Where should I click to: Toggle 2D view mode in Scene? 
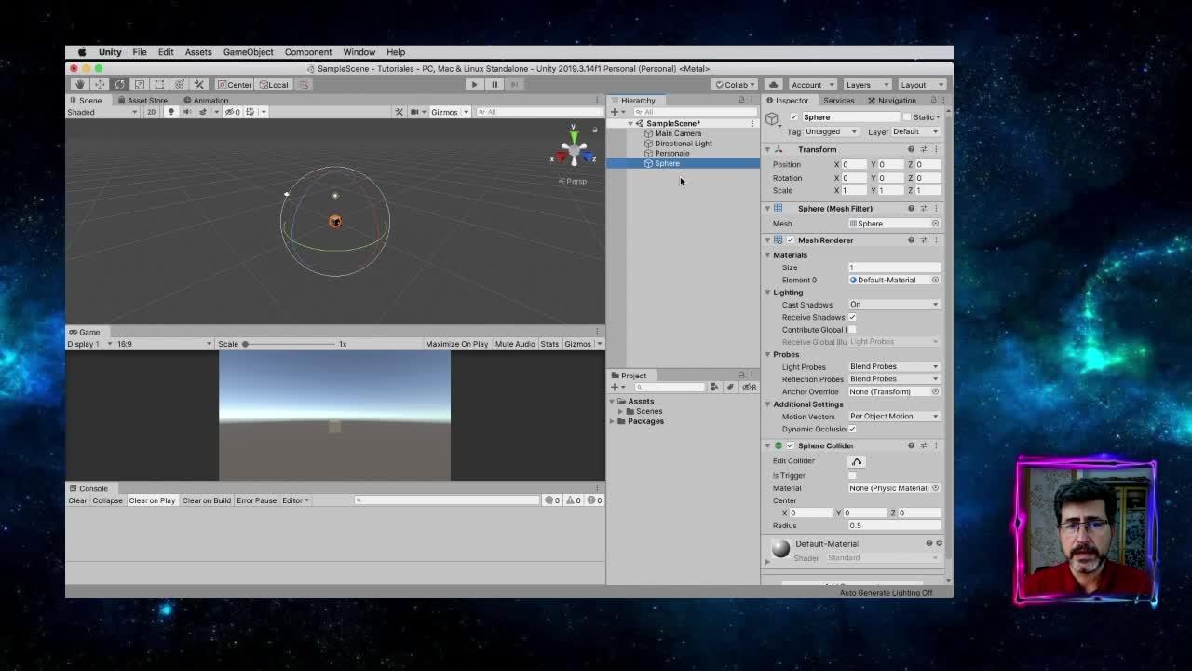pyautogui.click(x=151, y=112)
